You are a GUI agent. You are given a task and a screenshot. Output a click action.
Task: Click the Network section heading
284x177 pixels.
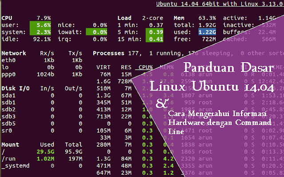pyautogui.click(x=14, y=53)
